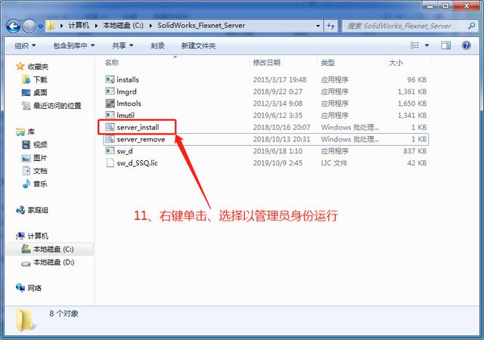This screenshot has width=484, height=340.
Task: Click the sw_d_SSQ.lic blank file icon
Action: tap(110, 162)
